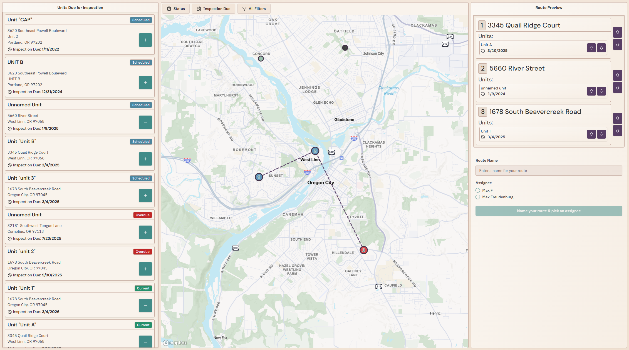Select Max F as the route assignee
This screenshot has height=350, width=629.
pos(478,190)
